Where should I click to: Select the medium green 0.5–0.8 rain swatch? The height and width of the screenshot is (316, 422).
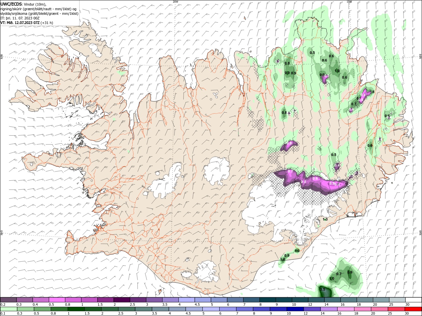coord(42,309)
